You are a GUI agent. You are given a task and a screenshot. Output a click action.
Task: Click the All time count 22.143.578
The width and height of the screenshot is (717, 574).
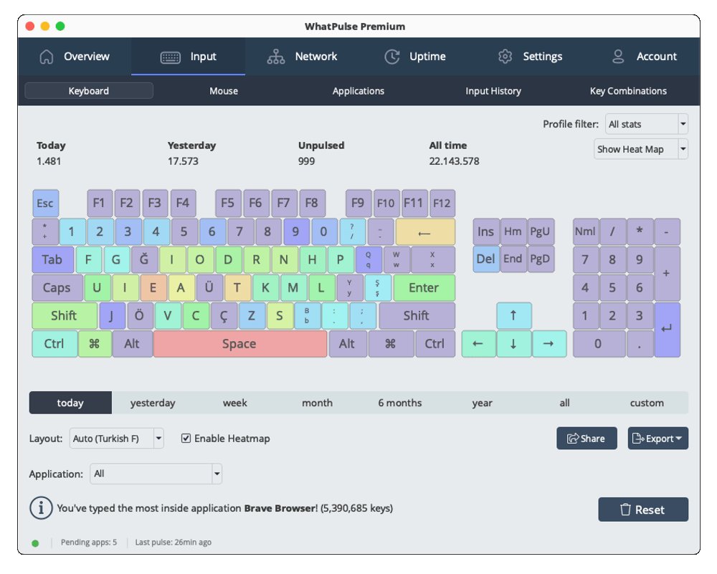[x=454, y=161]
